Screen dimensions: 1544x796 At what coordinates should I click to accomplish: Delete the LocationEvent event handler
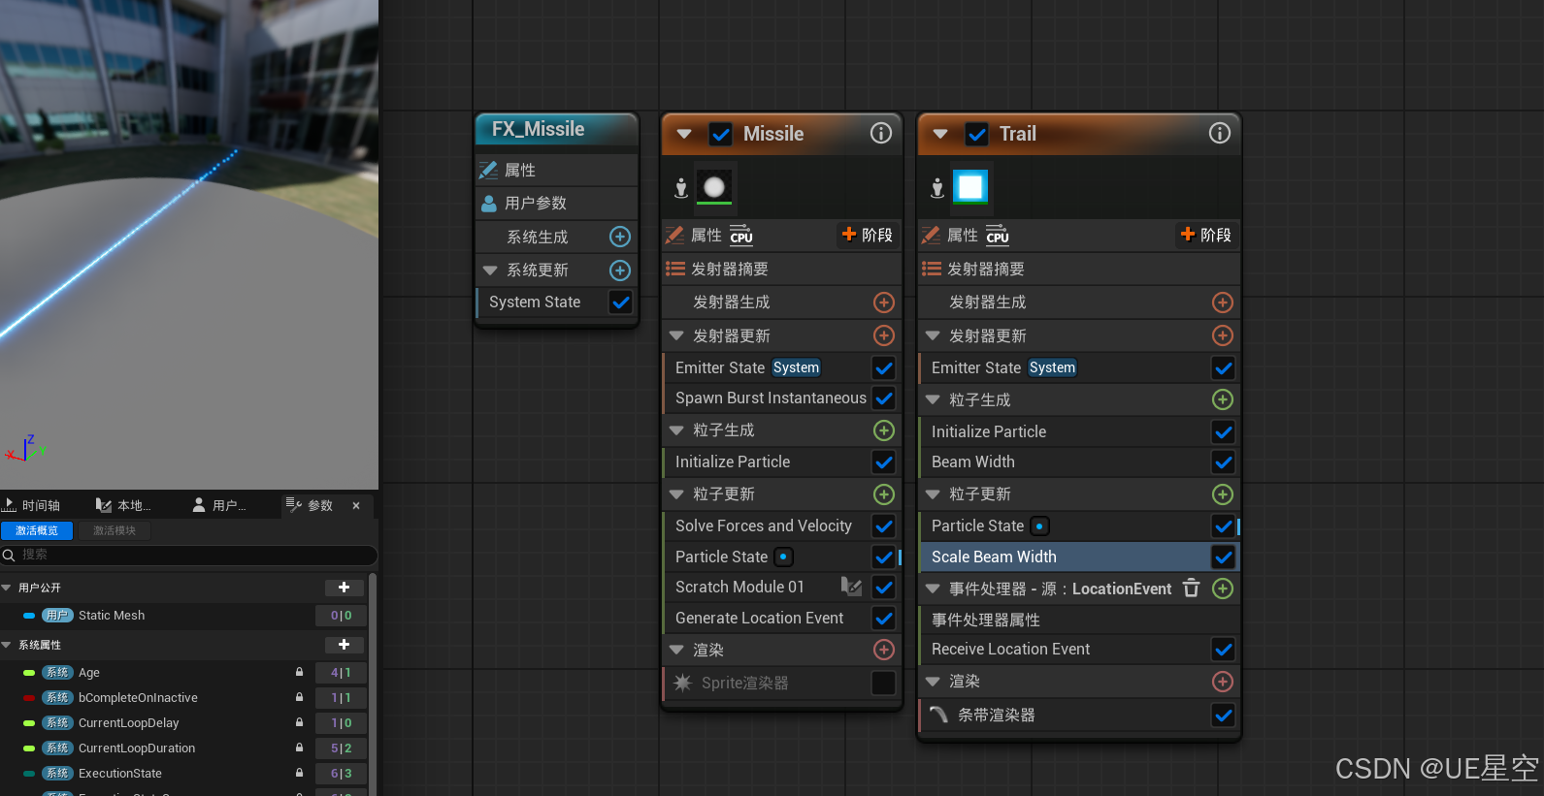tap(1192, 589)
